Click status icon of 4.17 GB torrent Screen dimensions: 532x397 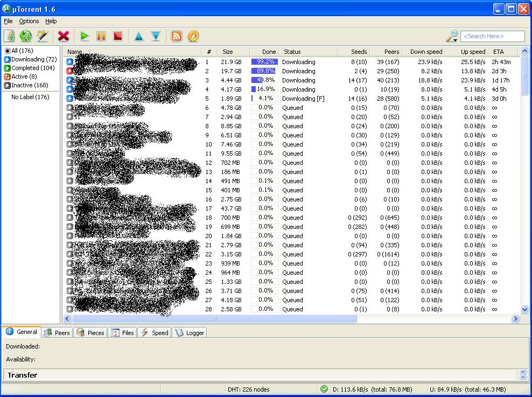point(69,89)
